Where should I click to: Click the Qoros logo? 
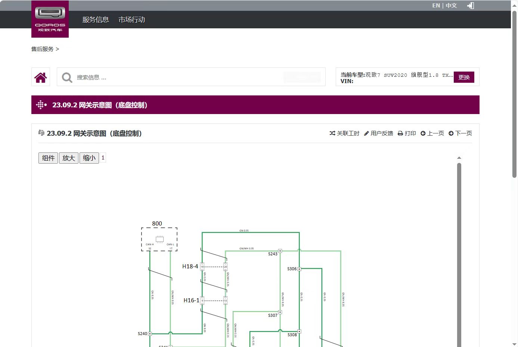pos(50,19)
